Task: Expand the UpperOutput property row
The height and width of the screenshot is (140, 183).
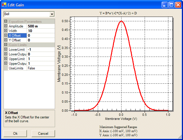Action: coord(6,63)
